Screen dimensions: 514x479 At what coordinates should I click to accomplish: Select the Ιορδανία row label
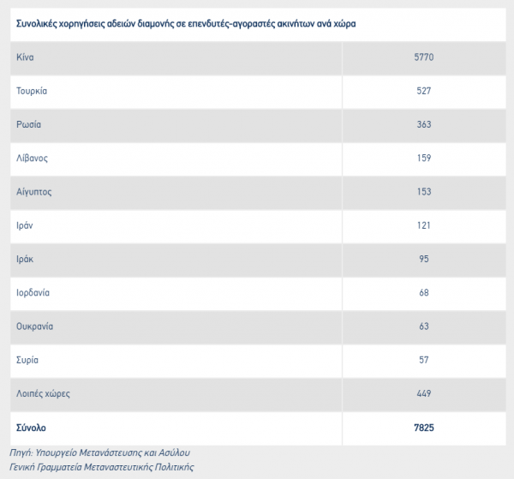pos(33,293)
